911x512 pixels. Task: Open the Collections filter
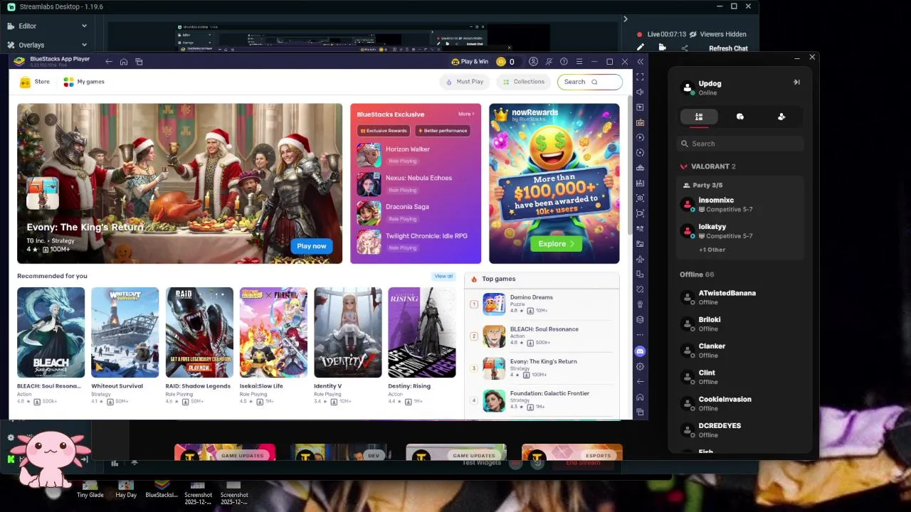(x=524, y=82)
